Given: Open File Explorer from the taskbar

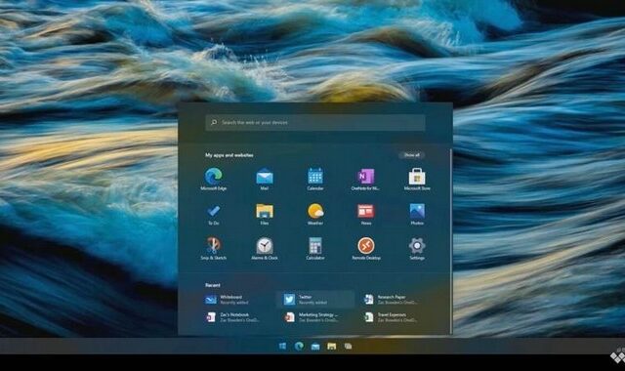Looking at the screenshot, I should coord(332,346).
